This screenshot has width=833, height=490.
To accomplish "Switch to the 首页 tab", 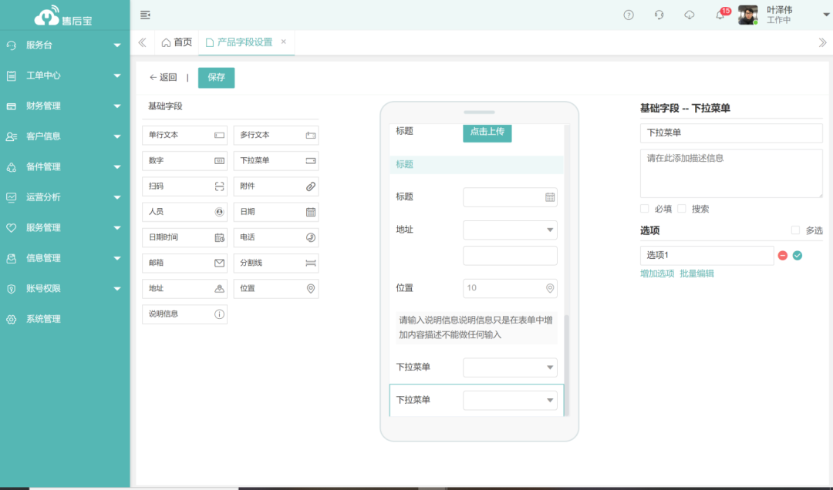I will (x=177, y=42).
